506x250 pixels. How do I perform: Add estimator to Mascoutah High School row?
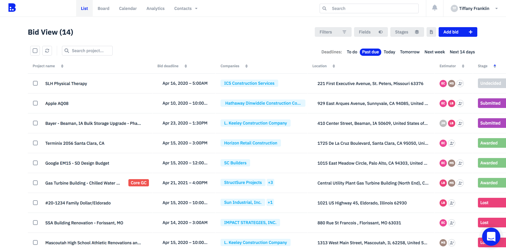pos(452,243)
